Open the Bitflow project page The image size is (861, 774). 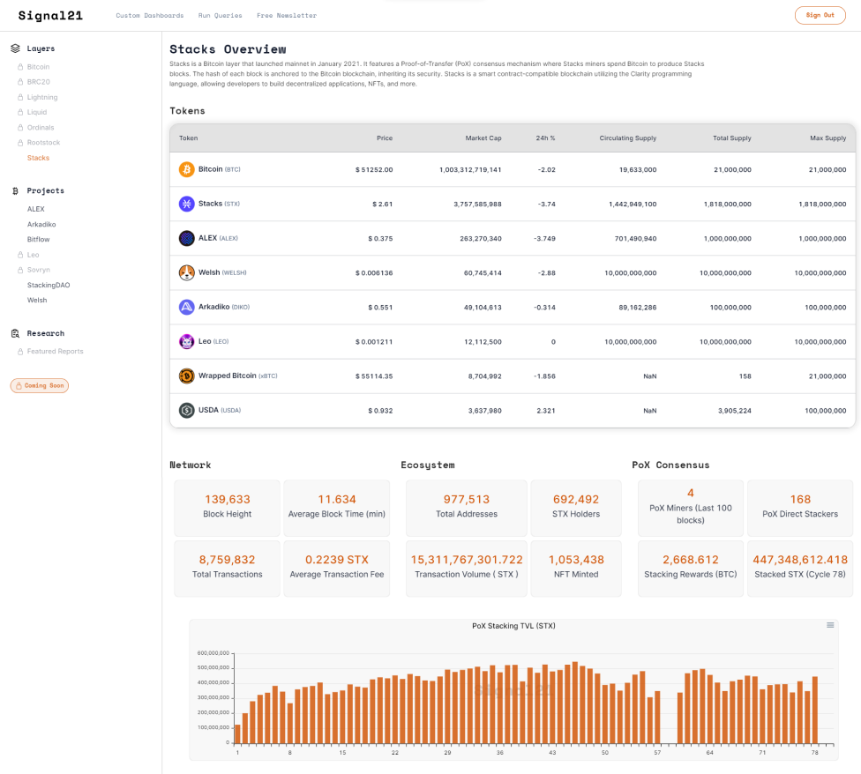pos(36,239)
